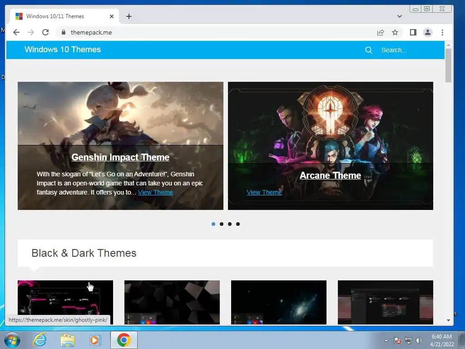Screen dimensions: 465x349
Task: Open the pink ghostly theme thumbnail
Action: click(65, 302)
